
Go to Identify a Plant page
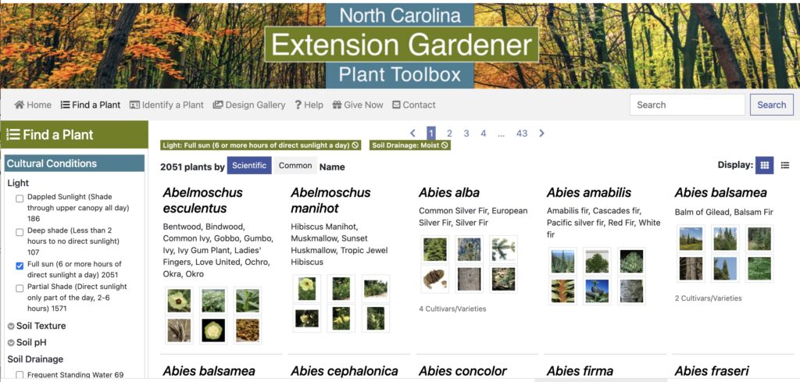click(166, 105)
